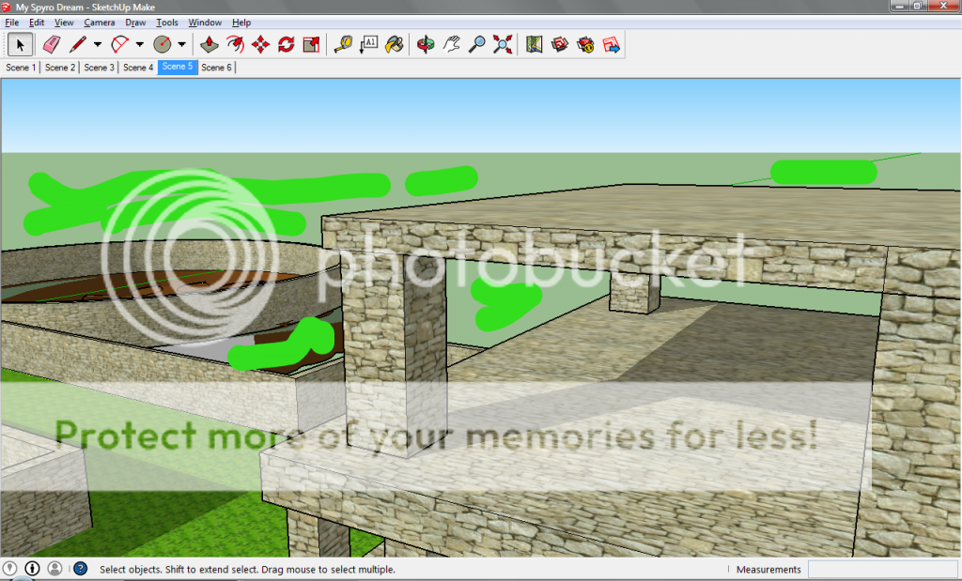Select the Paint Bucket tool
Image resolution: width=962 pixels, height=581 pixels.
click(x=395, y=44)
